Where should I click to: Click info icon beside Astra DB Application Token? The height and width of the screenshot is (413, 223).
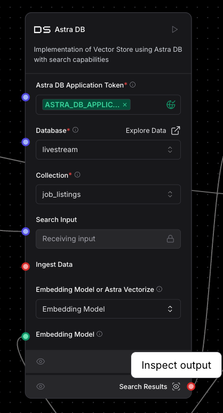pyautogui.click(x=133, y=85)
